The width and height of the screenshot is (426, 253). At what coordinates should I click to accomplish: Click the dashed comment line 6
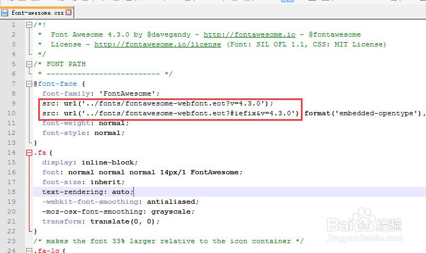[105, 74]
